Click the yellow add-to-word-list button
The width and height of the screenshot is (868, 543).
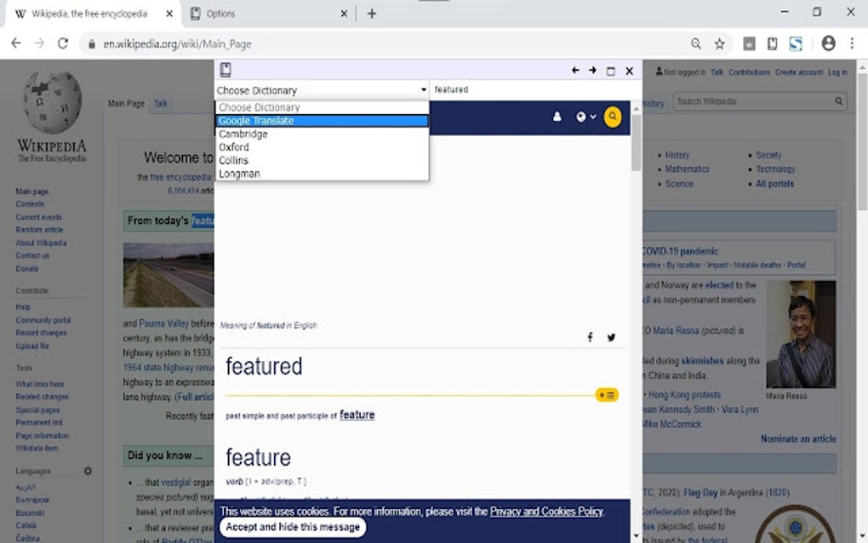point(607,395)
